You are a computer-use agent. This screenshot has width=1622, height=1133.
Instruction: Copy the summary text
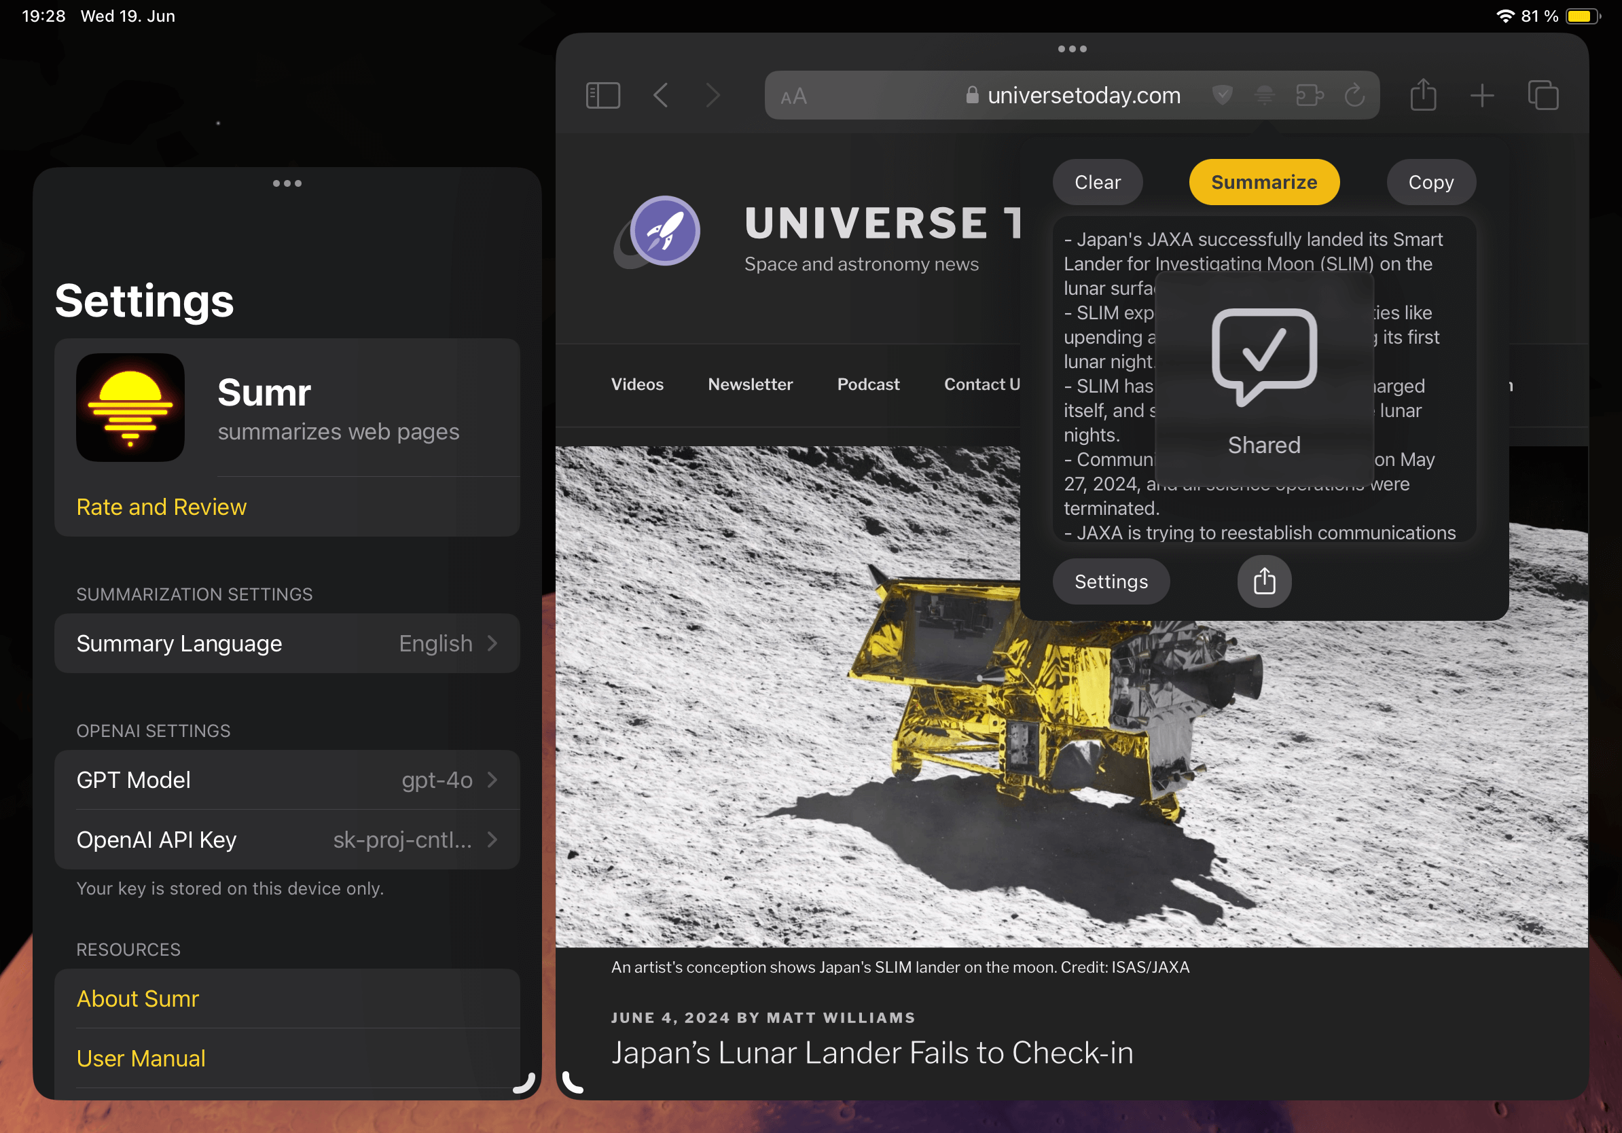(x=1430, y=182)
